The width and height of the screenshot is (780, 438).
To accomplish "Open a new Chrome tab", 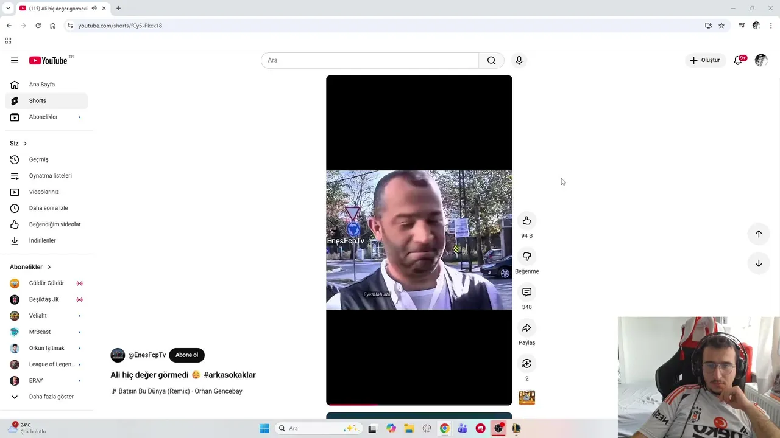I will (118, 9).
